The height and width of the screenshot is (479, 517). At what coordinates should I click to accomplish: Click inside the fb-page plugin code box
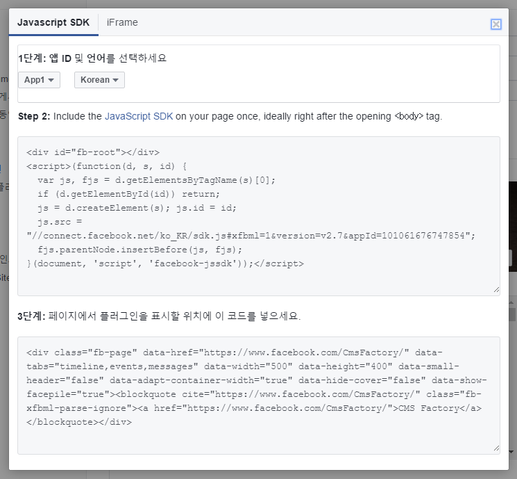258,396
